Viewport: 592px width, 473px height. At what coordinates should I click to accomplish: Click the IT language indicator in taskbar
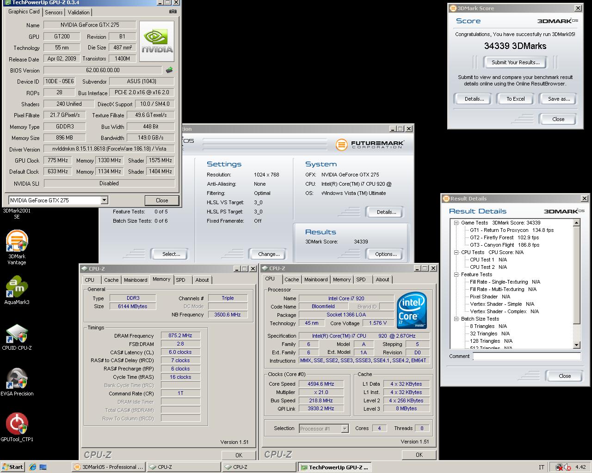point(541,467)
